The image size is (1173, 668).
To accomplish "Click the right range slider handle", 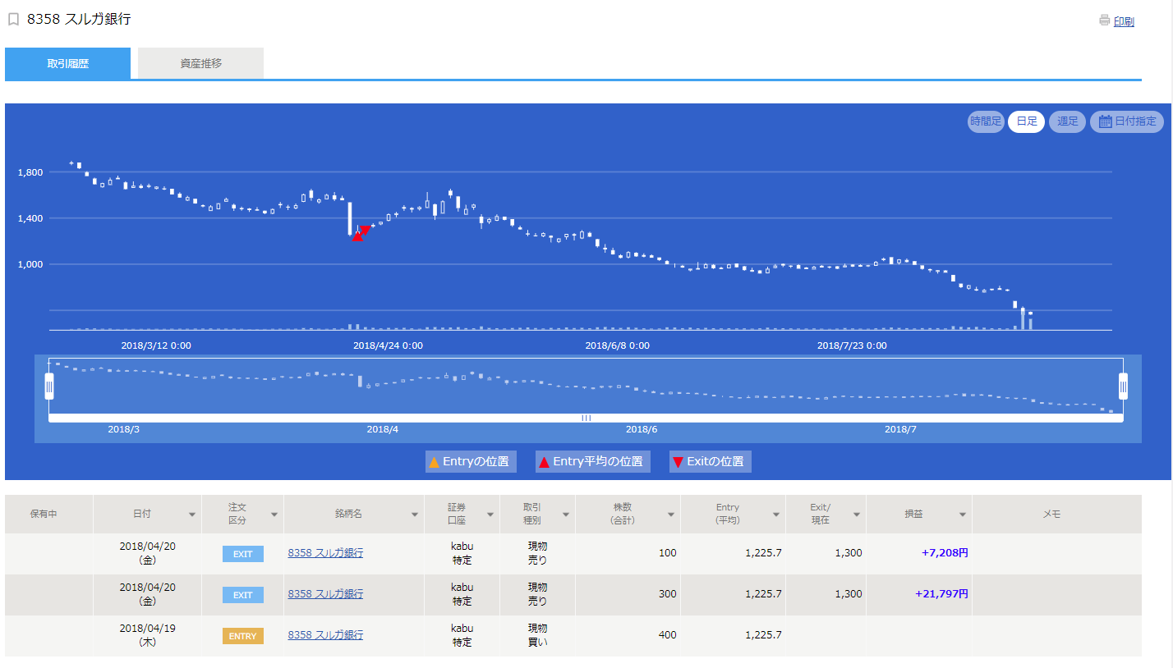I will pos(1123,385).
